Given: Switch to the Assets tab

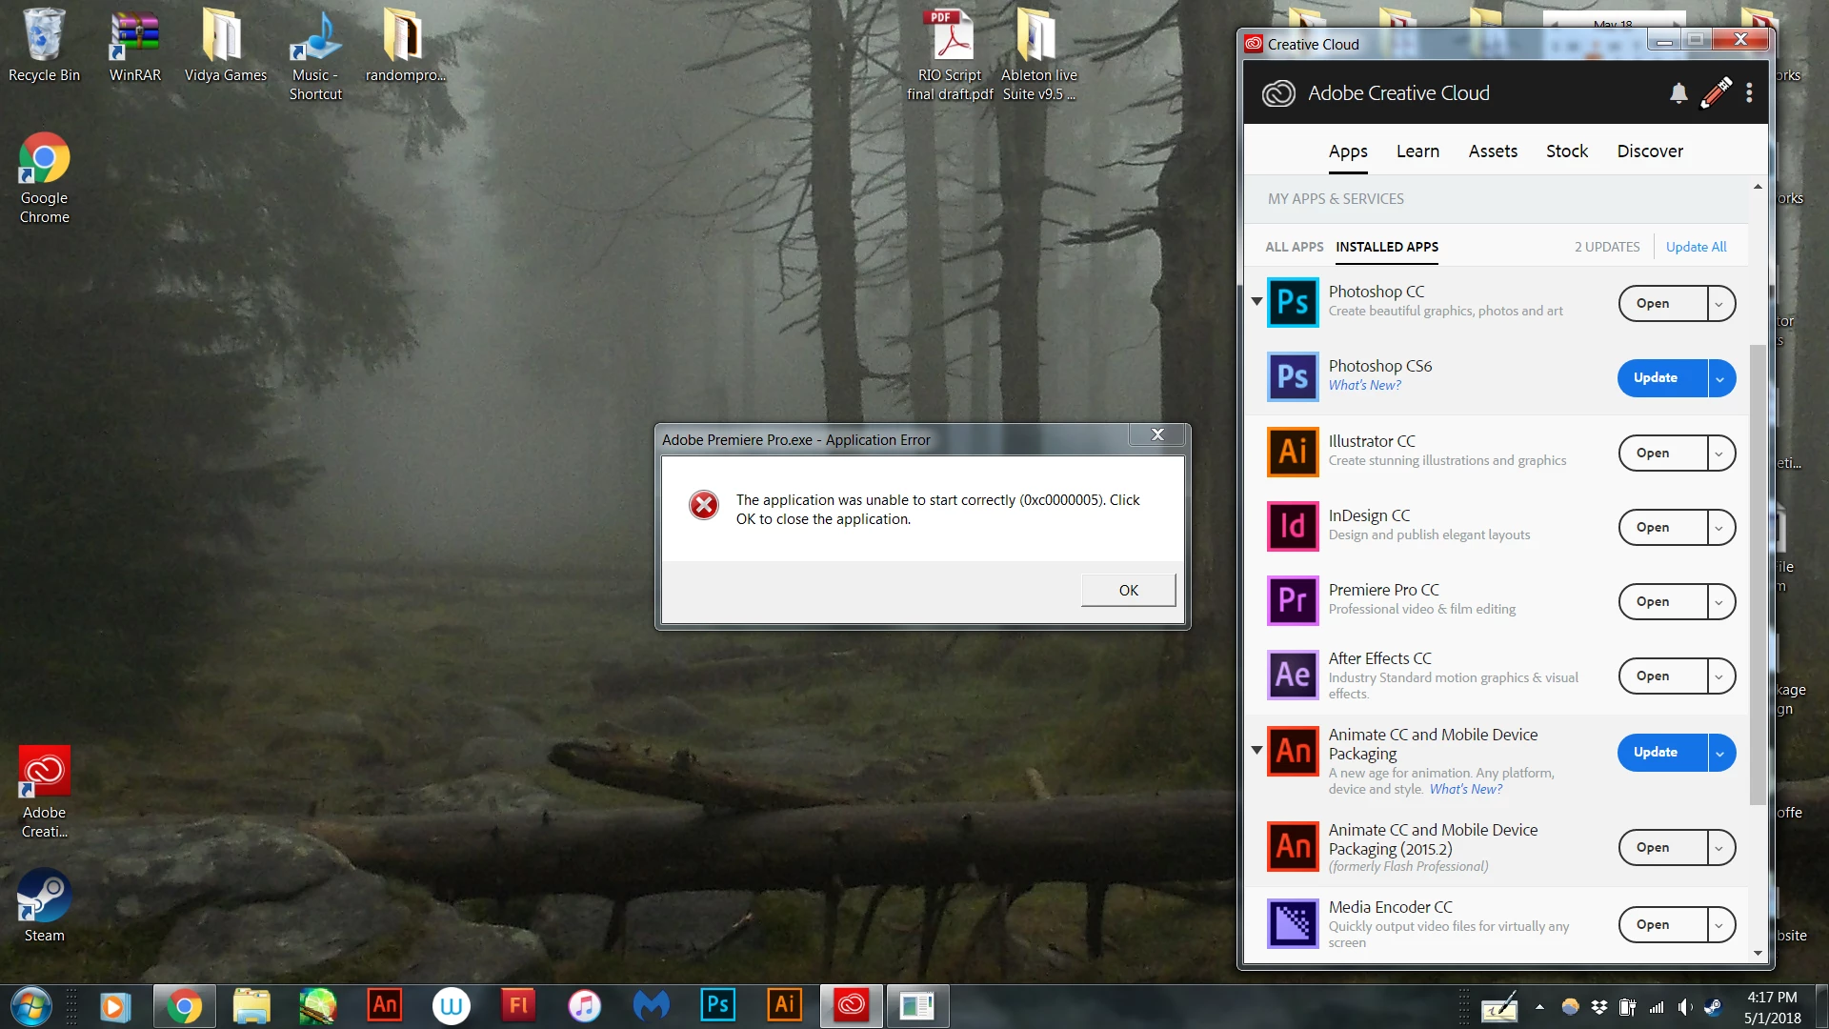Looking at the screenshot, I should click(x=1493, y=151).
